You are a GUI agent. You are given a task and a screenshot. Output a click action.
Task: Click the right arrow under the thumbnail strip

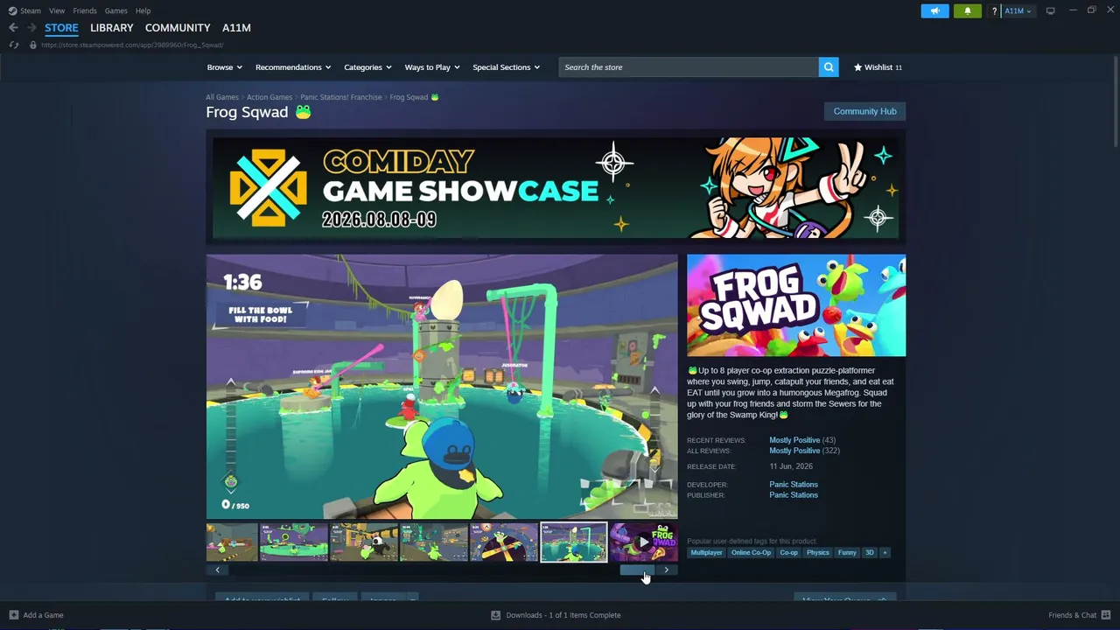[x=666, y=570]
